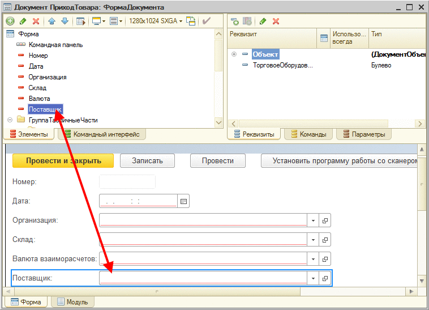429x310 pixels.
Task: Click the green Add element icon
Action: (x=10, y=21)
